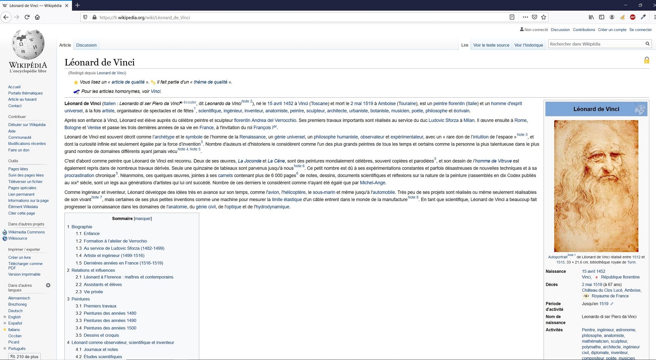Jump to section 2.3 Vie privée

tap(93, 292)
